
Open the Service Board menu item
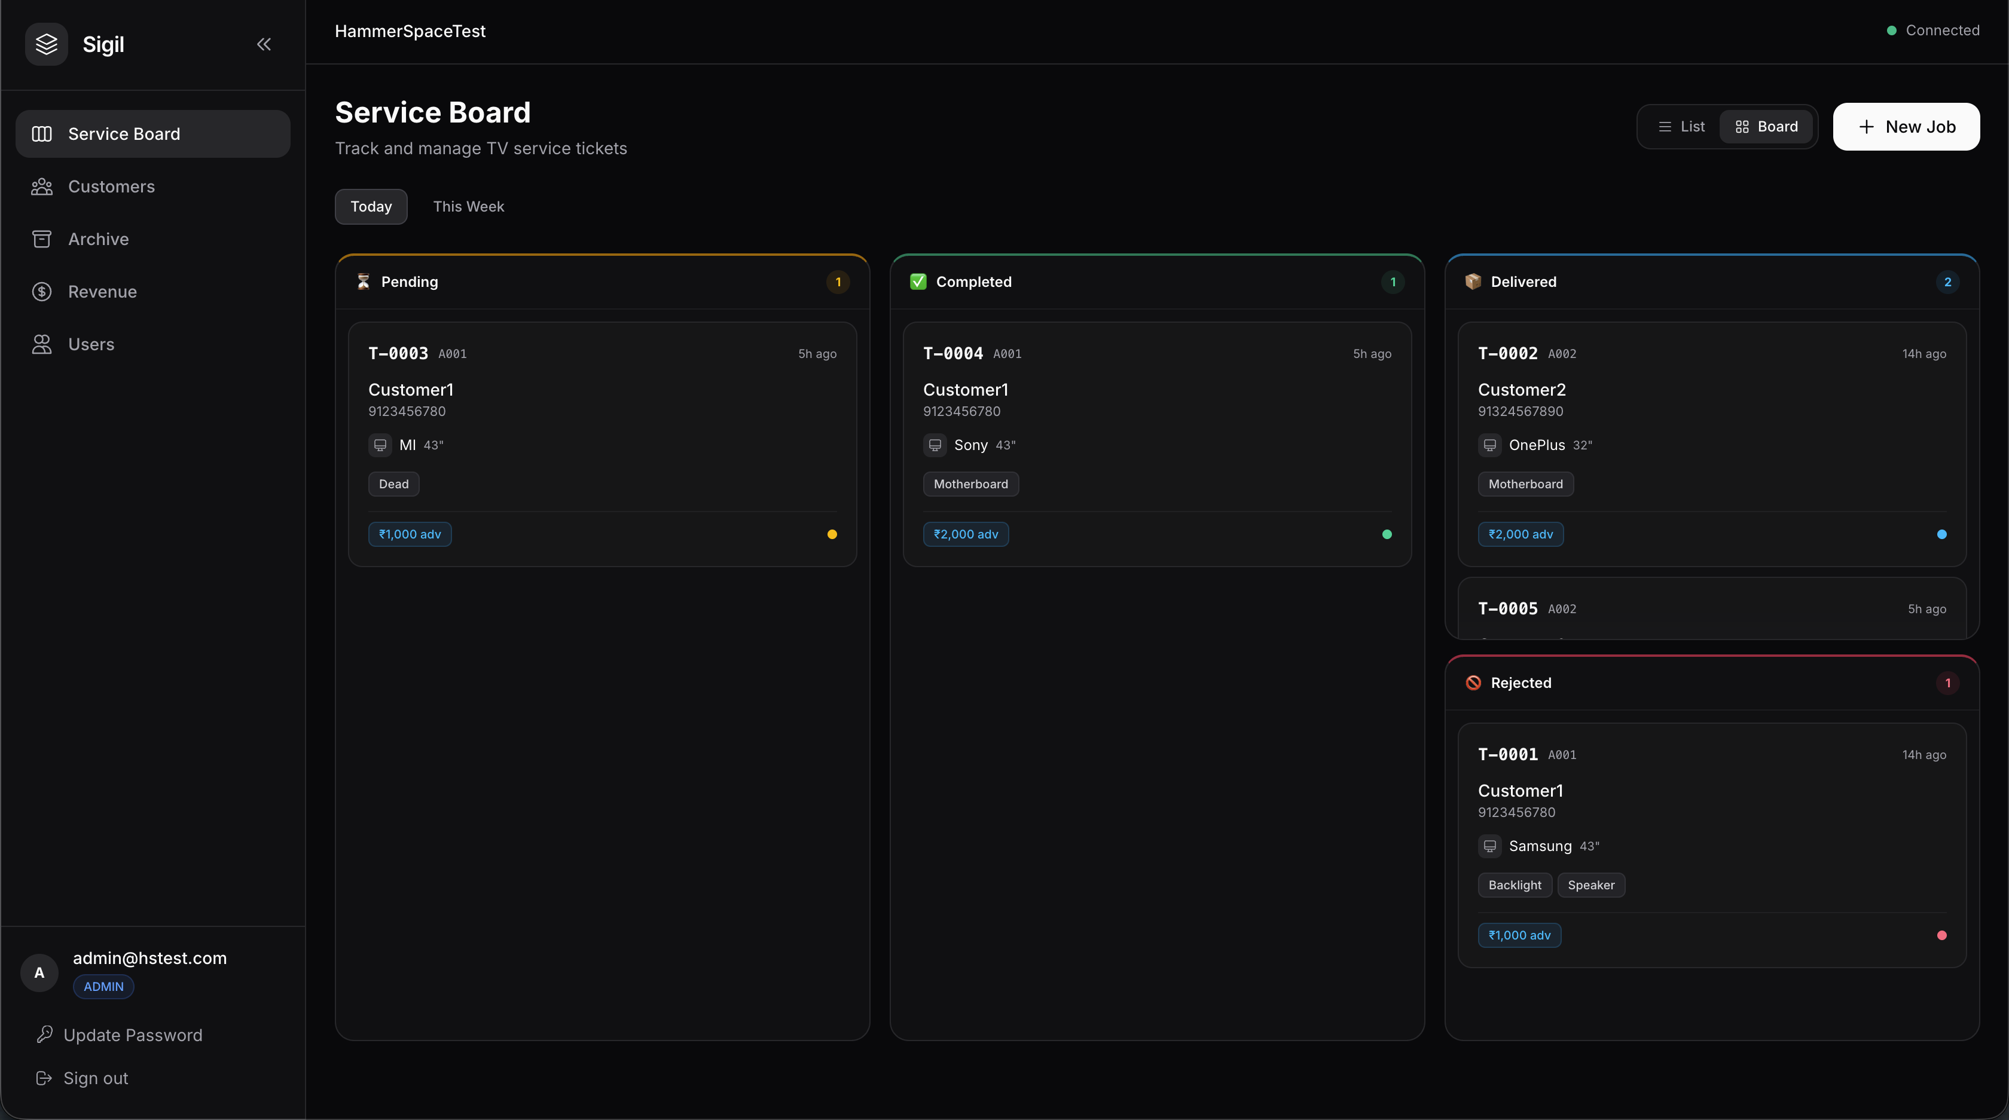(153, 134)
